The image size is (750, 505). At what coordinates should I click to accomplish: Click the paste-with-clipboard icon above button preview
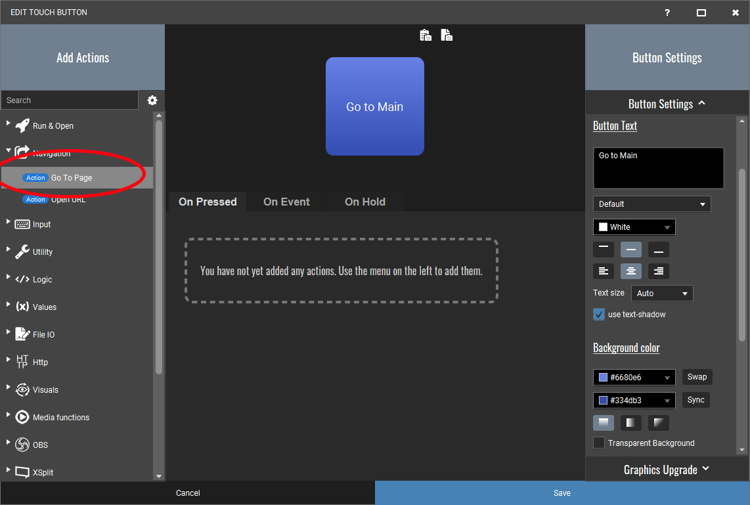pyautogui.click(x=426, y=35)
